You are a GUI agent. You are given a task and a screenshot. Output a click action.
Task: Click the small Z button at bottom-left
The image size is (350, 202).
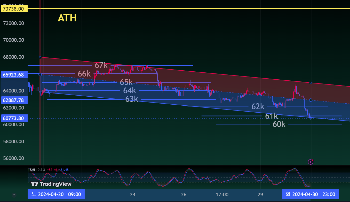click(14, 195)
